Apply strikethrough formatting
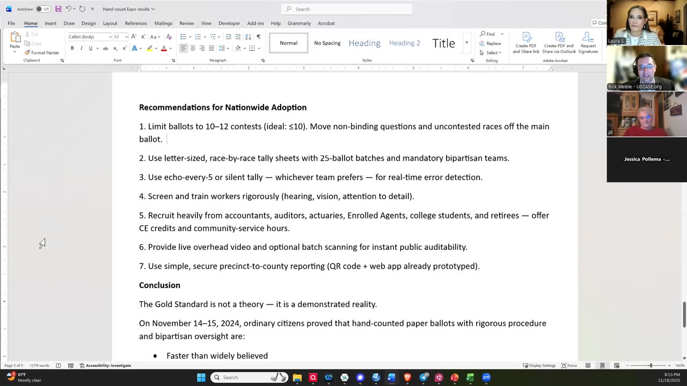This screenshot has width=687, height=386. [x=105, y=48]
